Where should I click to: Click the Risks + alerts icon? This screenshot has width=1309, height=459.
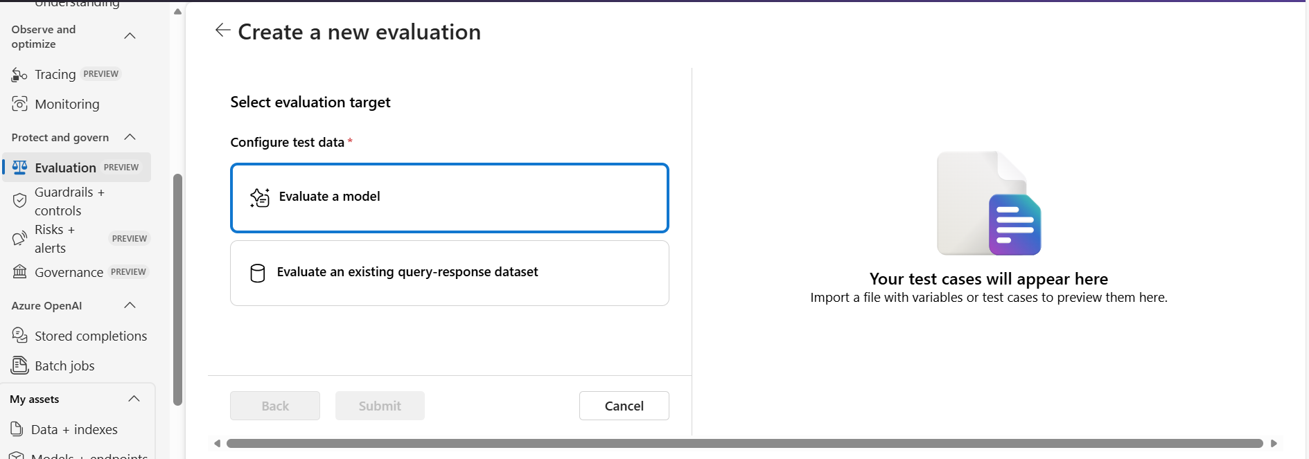(x=19, y=239)
